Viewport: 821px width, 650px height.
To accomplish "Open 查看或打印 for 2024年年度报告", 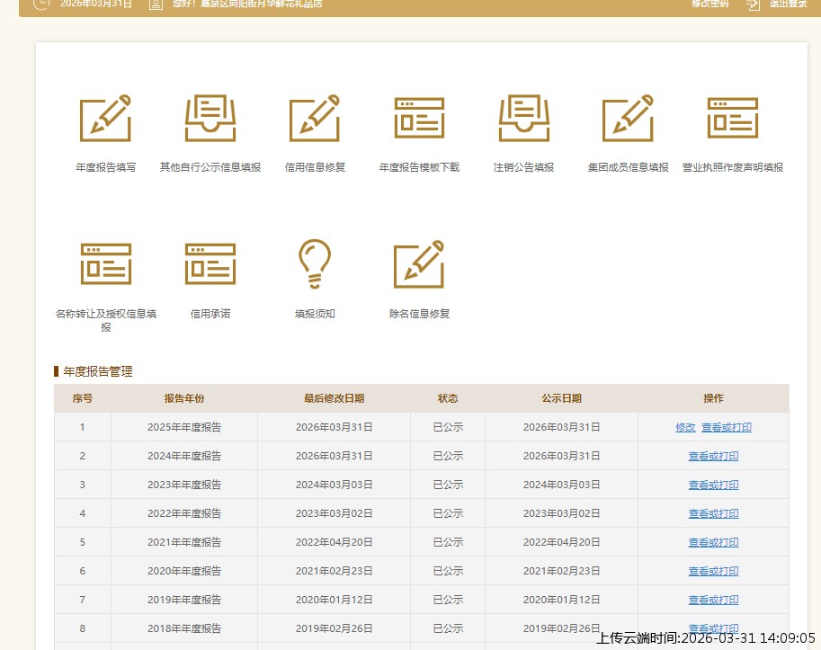I will 713,456.
